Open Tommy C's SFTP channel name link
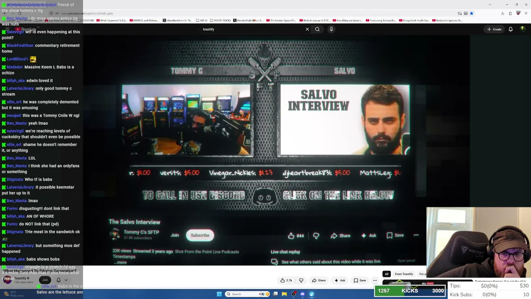Screen dimensions: 531x299 [x=141, y=232]
